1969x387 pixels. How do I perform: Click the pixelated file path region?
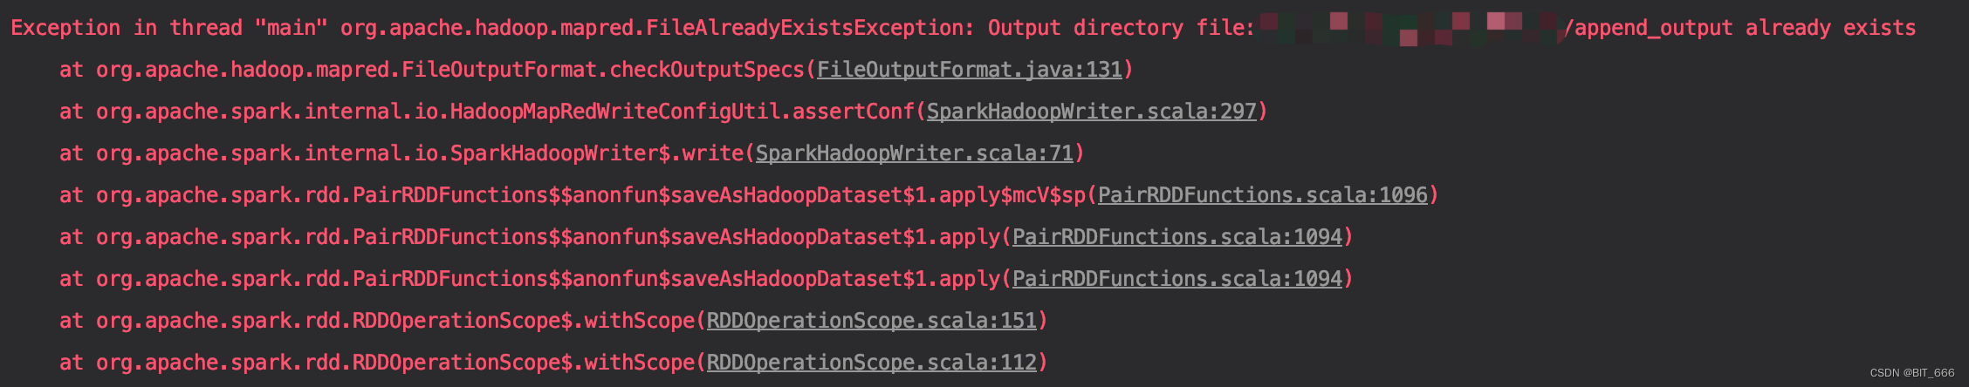click(x=1410, y=28)
